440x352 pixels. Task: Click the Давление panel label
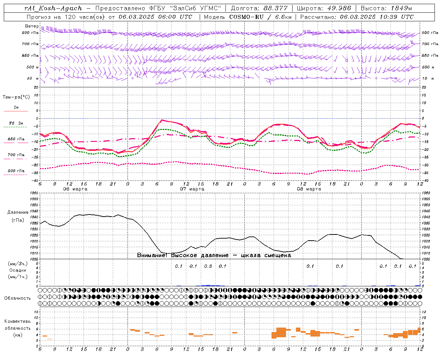pyautogui.click(x=18, y=212)
